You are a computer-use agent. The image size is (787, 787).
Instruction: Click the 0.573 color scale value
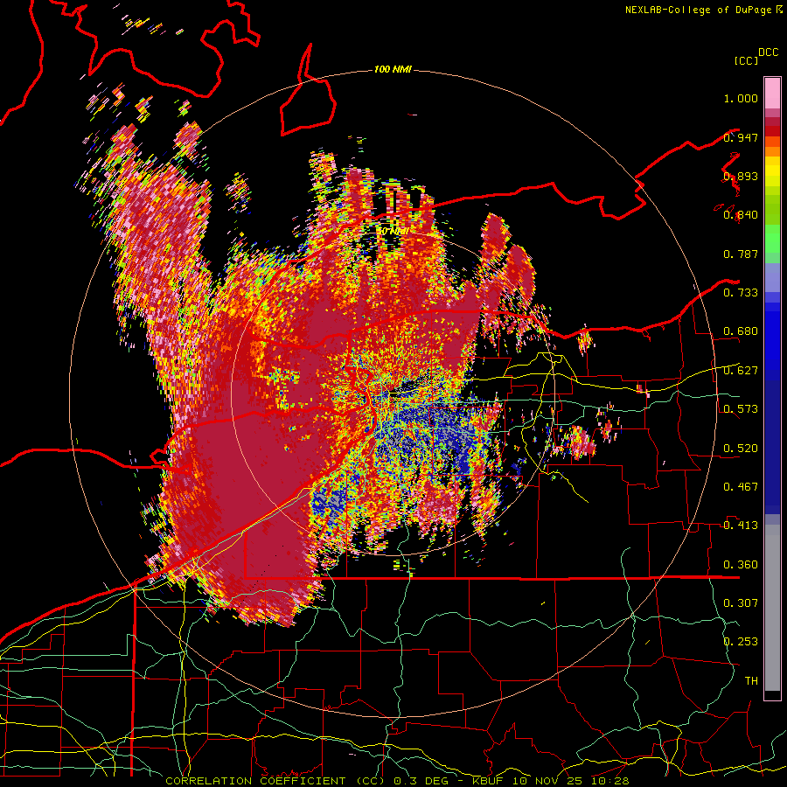coord(741,409)
